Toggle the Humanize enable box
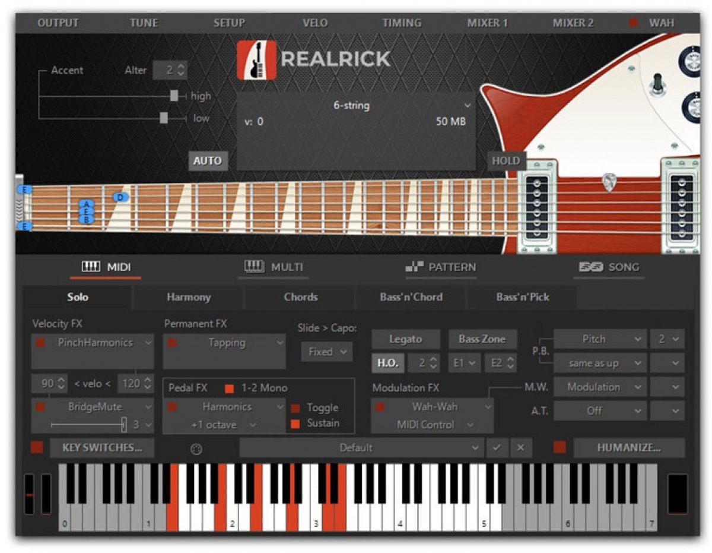Screen dimensions: 712x553 tap(560, 447)
